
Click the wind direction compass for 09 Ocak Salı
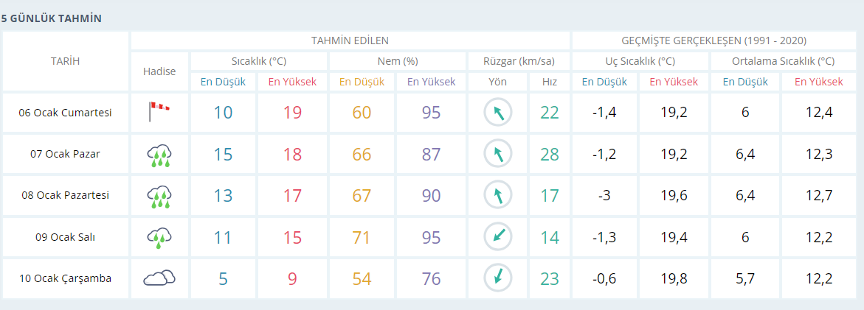pos(497,237)
